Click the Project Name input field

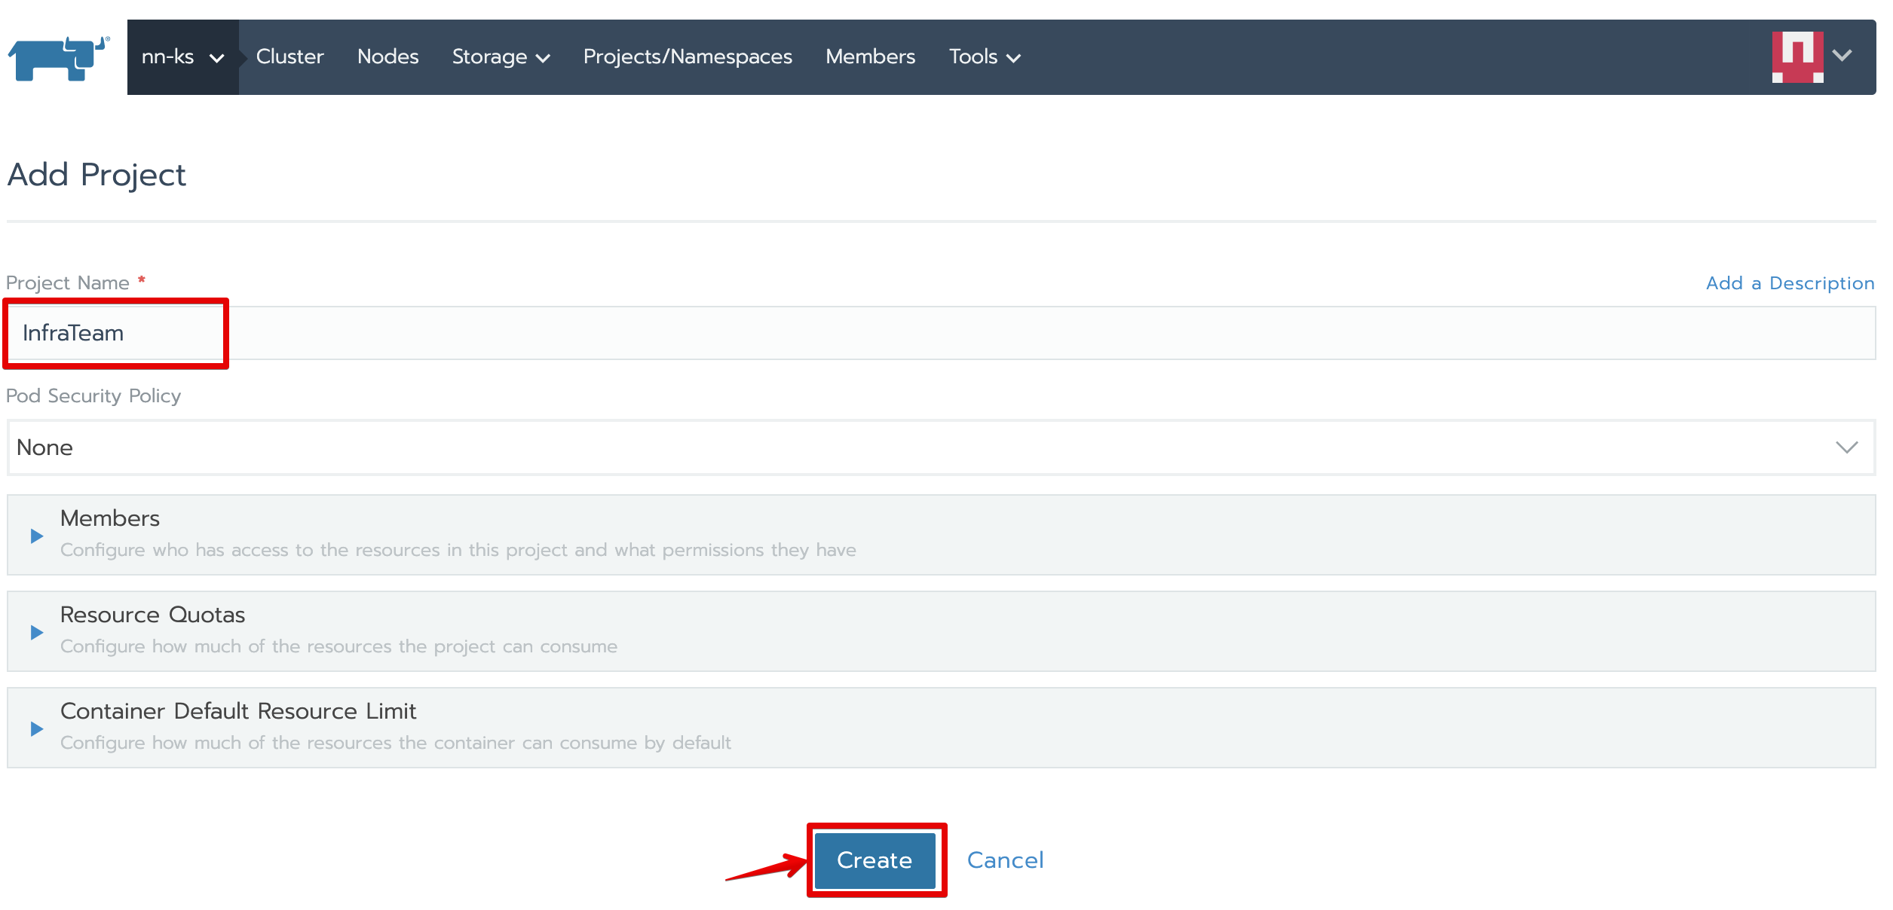pos(941,333)
